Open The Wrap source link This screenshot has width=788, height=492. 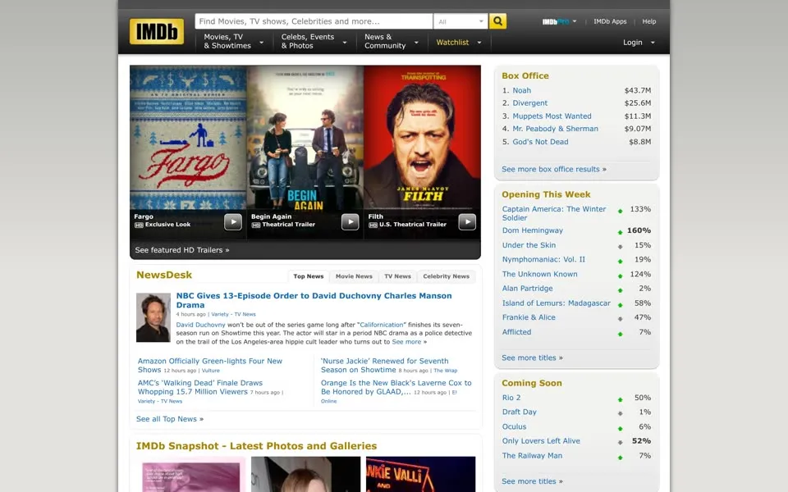[x=445, y=371]
